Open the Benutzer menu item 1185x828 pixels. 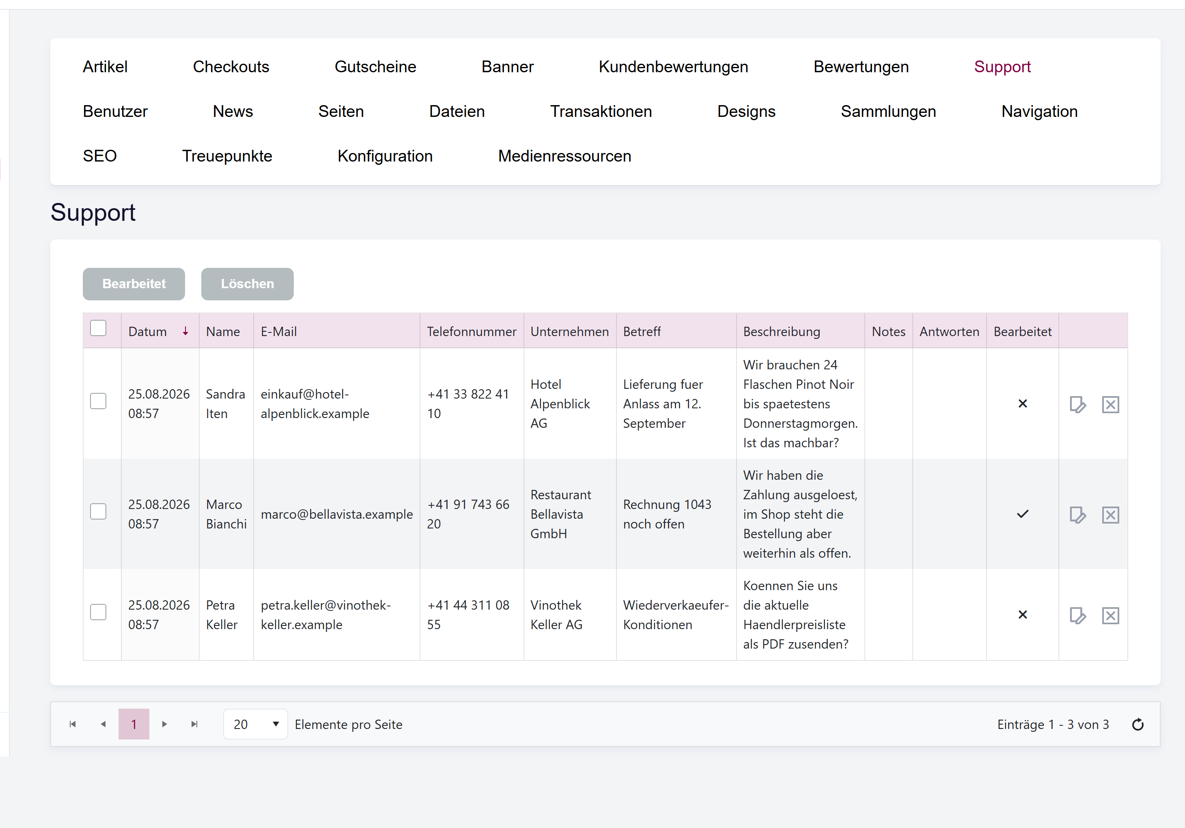click(x=115, y=112)
